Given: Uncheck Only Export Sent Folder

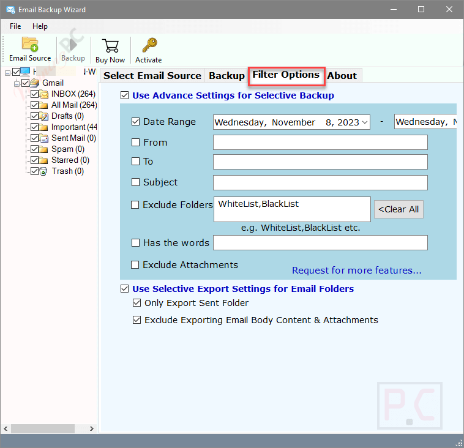Looking at the screenshot, I should [137, 303].
